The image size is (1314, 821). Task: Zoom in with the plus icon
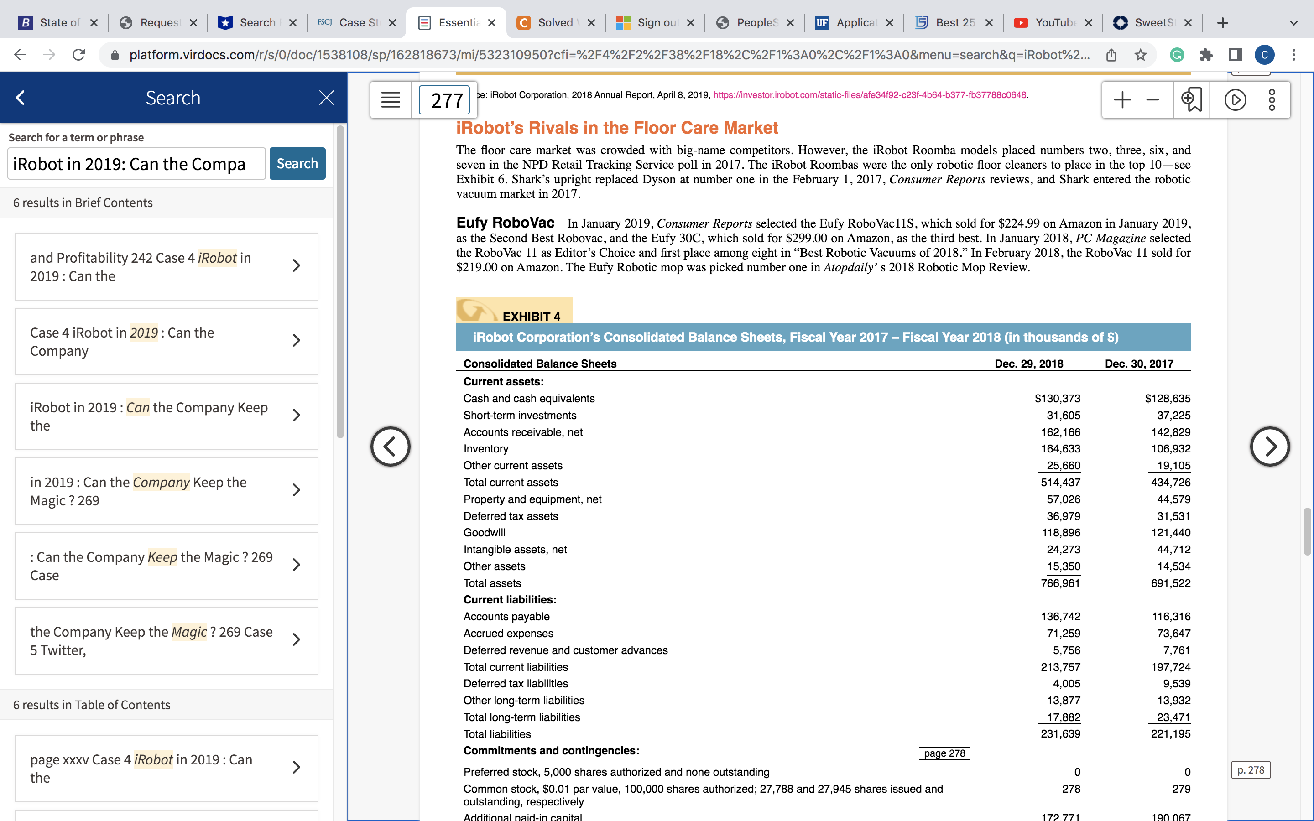pos(1122,100)
